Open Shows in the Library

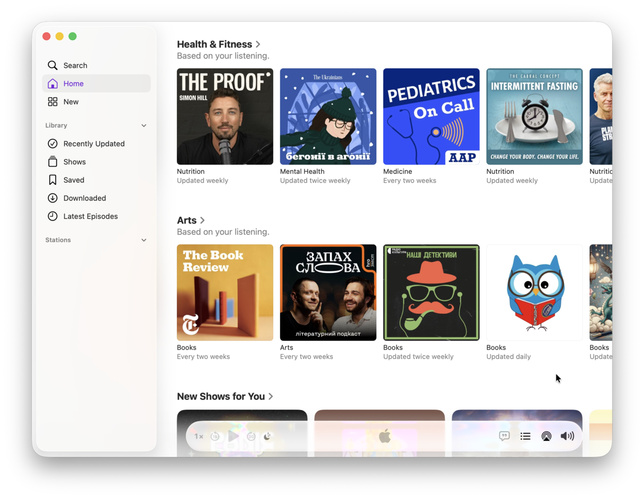coord(96,162)
